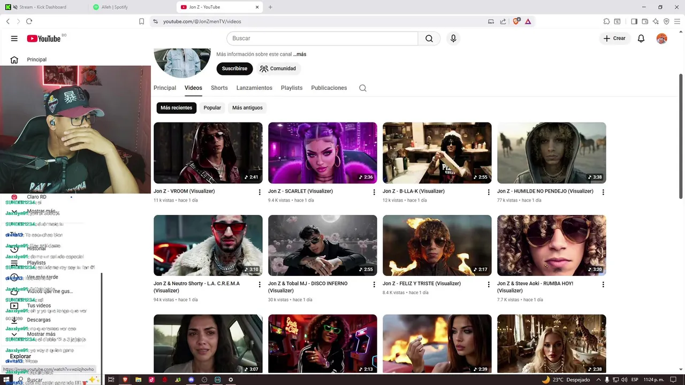685x385 pixels.
Task: Open the B-LLA-K video thumbnail
Action: pos(437,153)
